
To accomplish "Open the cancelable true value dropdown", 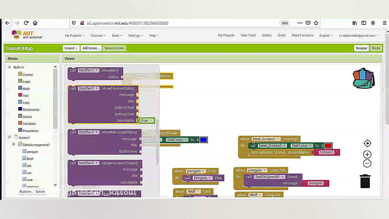I will coord(147,121).
